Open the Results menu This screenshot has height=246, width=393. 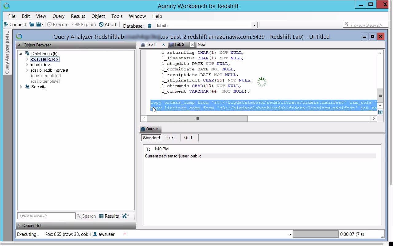(78, 16)
